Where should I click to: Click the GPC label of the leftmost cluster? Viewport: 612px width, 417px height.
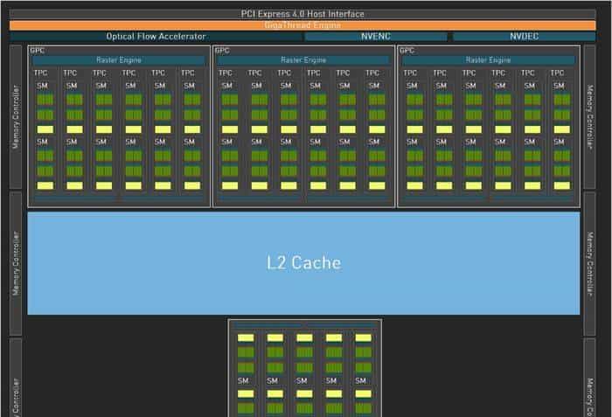click(38, 51)
